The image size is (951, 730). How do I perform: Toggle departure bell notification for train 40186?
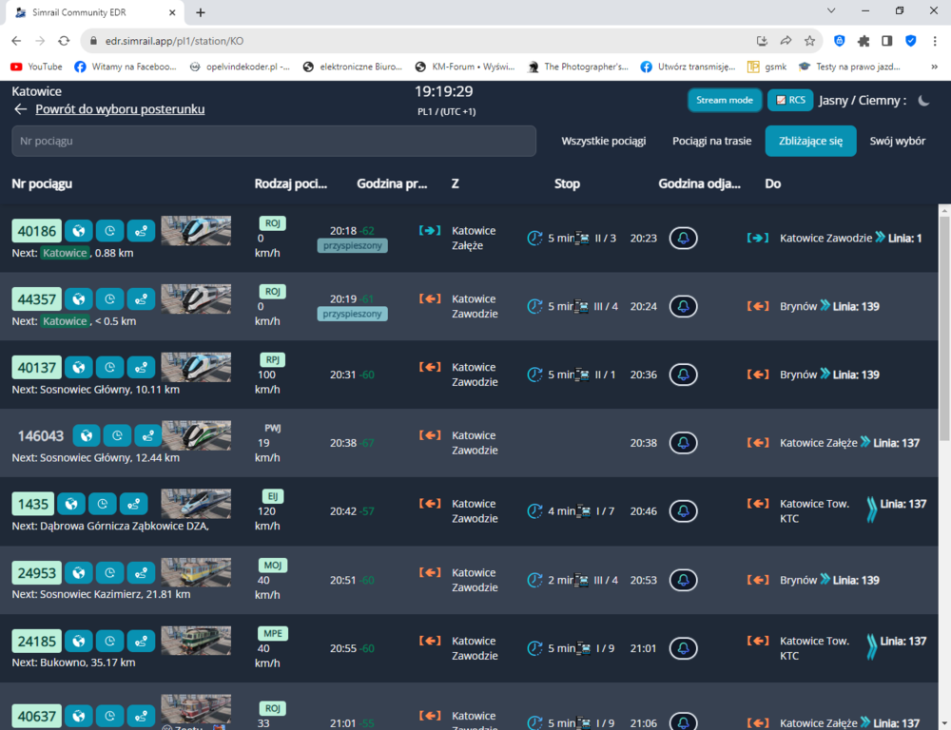[683, 238]
